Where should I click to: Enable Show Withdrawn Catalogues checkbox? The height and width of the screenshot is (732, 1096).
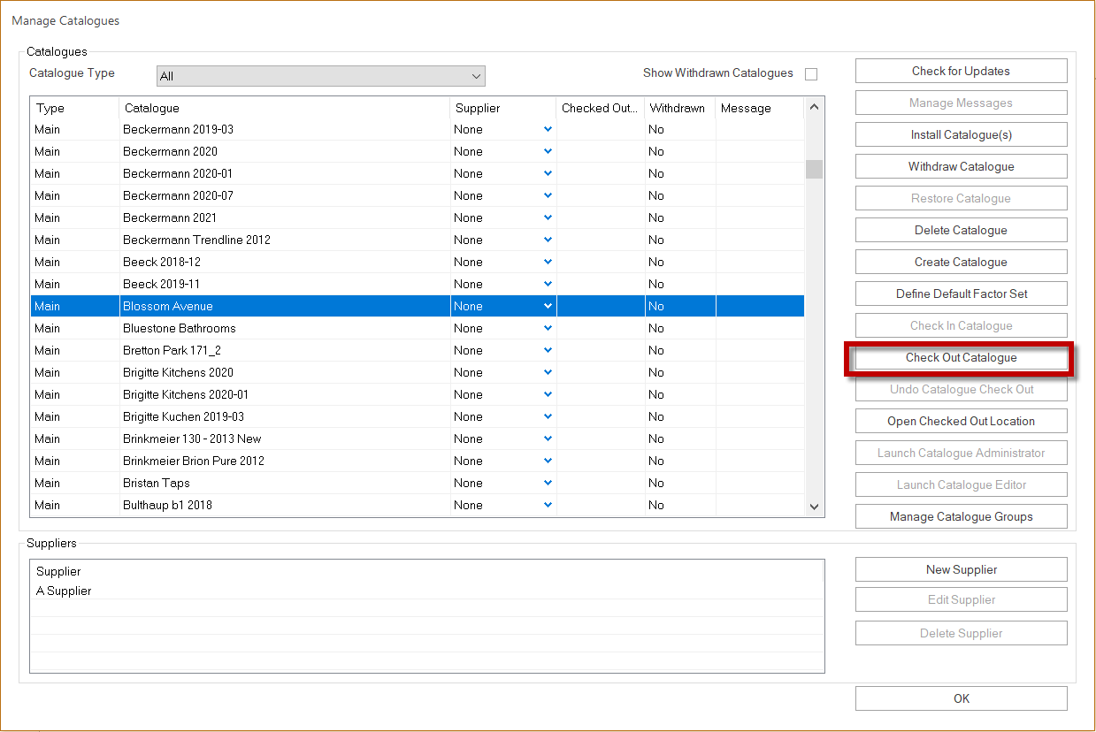[810, 74]
